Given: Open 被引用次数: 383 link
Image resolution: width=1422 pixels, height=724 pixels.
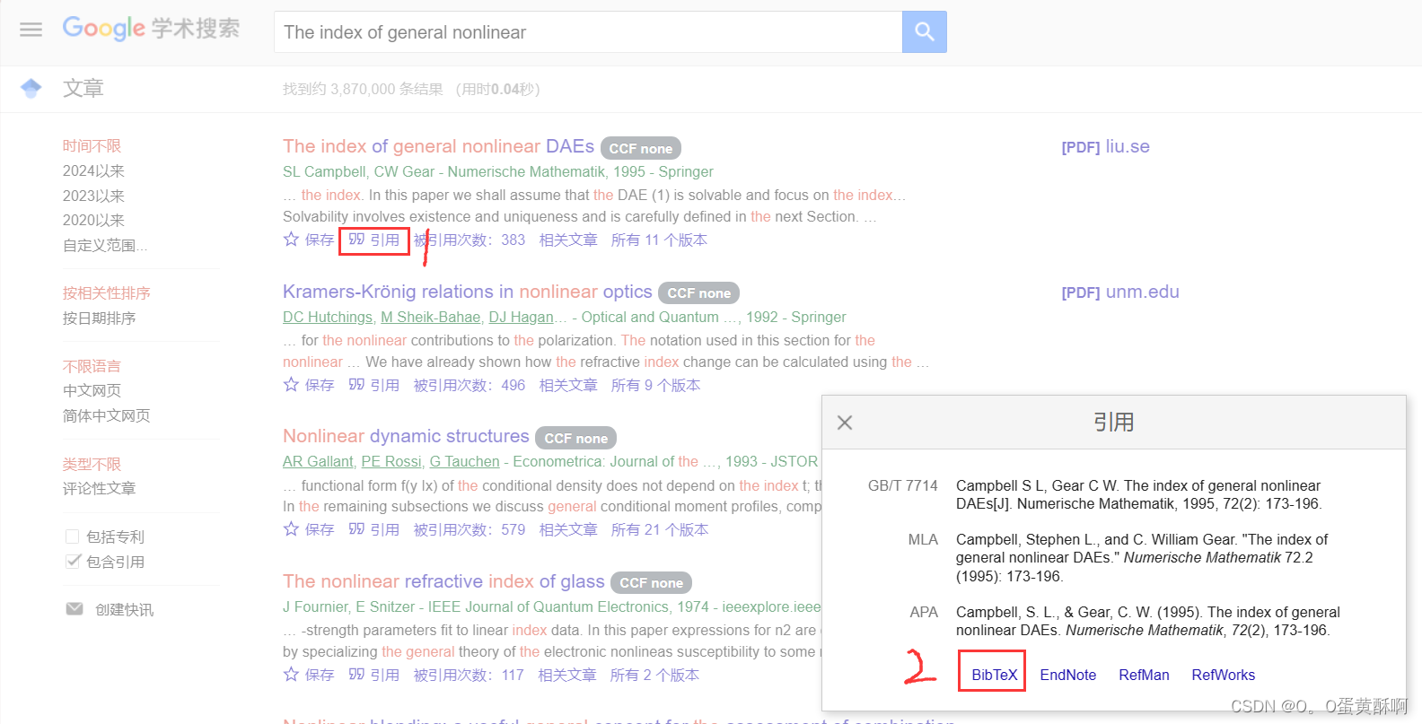Looking at the screenshot, I should coord(469,240).
